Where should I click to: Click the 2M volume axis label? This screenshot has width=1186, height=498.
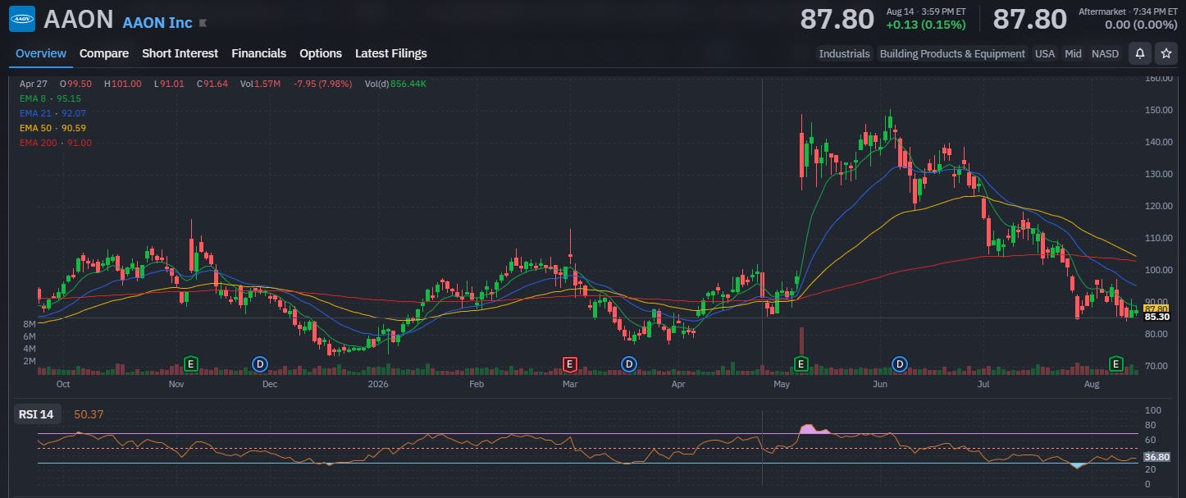pos(29,361)
